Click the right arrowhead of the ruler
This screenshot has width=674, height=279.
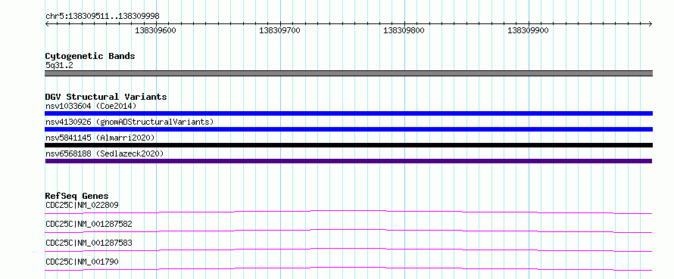pyautogui.click(x=651, y=23)
